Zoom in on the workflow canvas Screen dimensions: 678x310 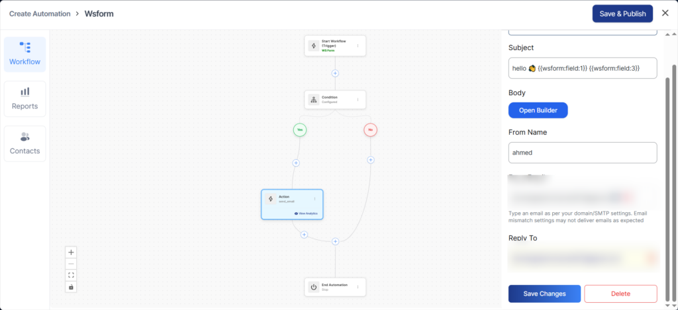coord(72,252)
